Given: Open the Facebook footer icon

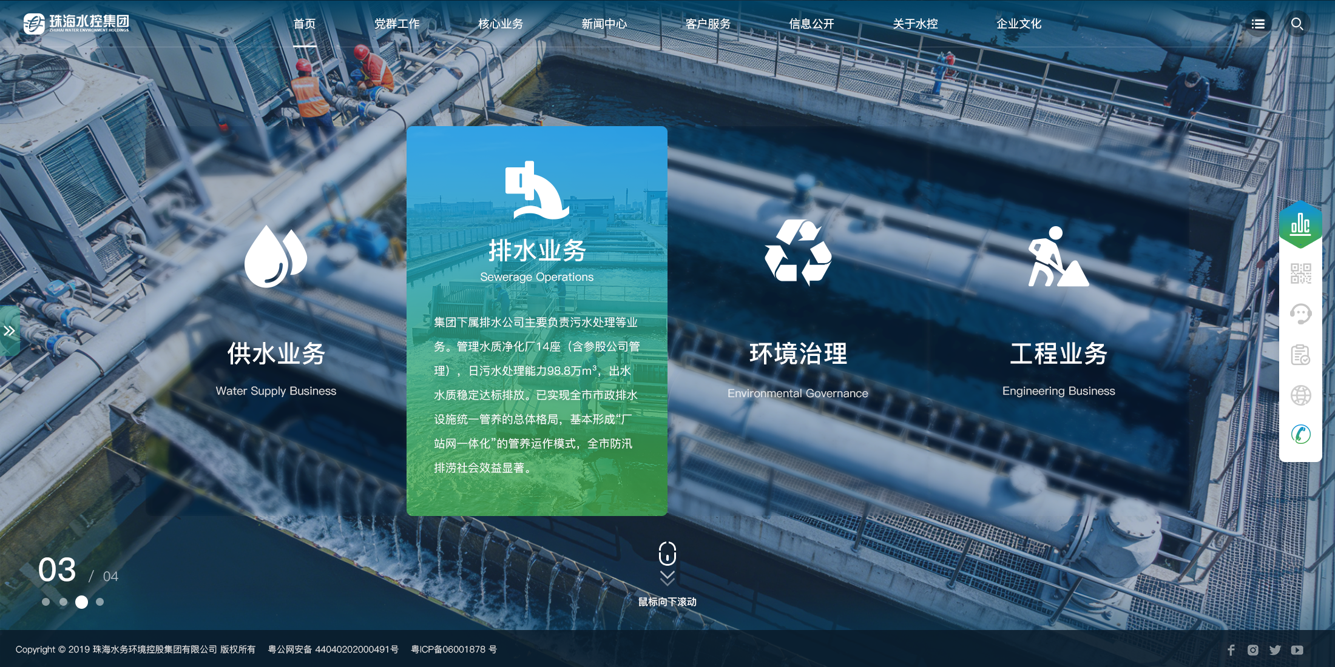Looking at the screenshot, I should coord(1231,650).
